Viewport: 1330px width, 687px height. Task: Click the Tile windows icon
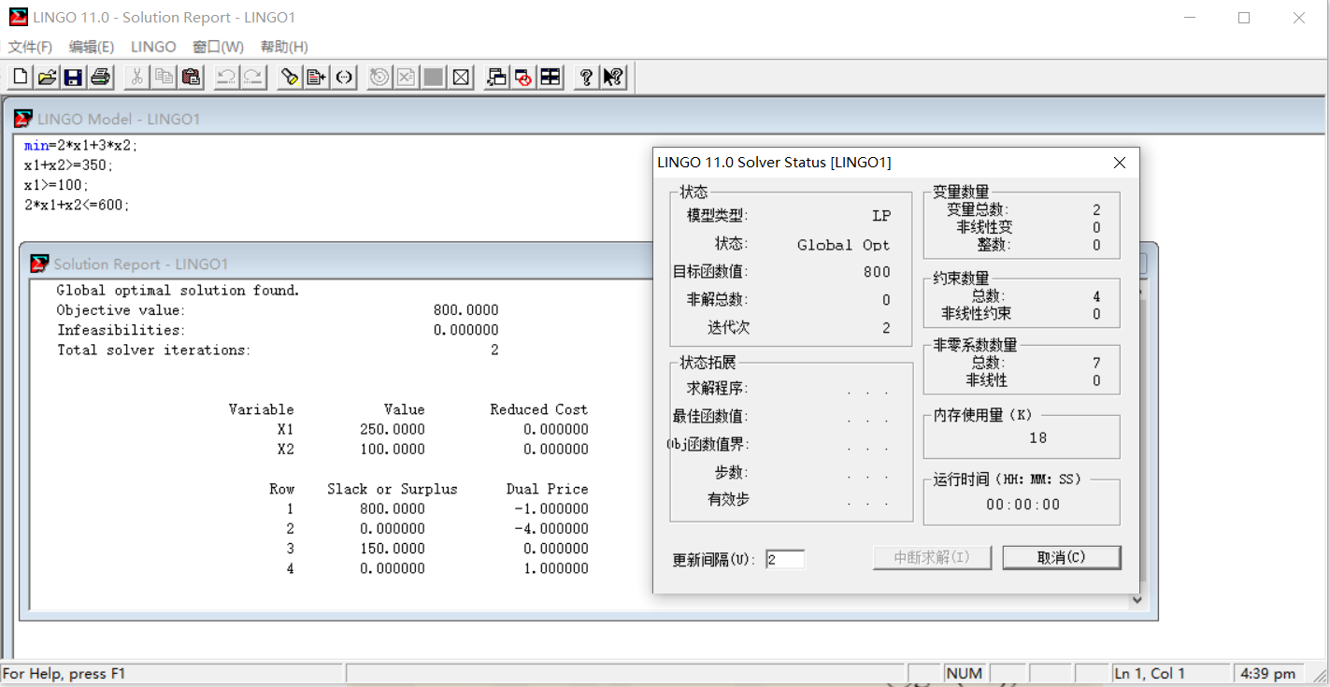point(551,78)
